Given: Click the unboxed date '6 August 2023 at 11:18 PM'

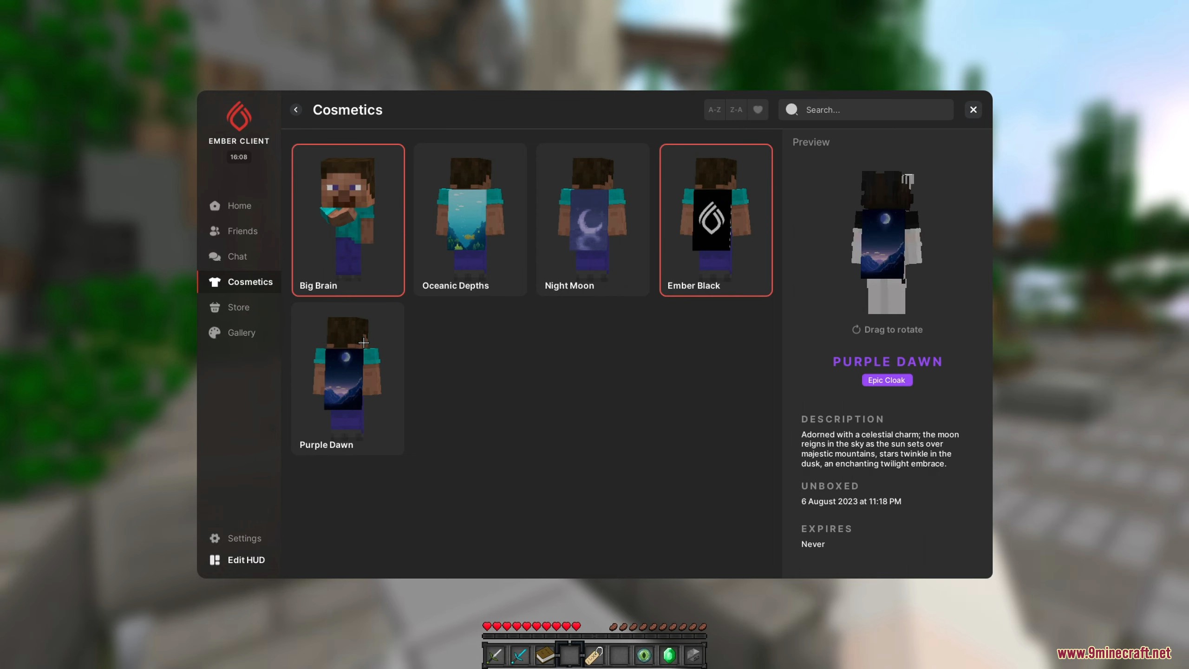Looking at the screenshot, I should (x=851, y=502).
